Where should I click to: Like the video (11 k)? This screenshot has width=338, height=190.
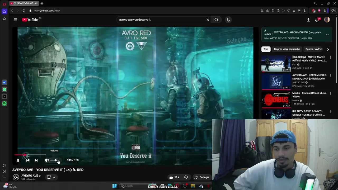174,177
